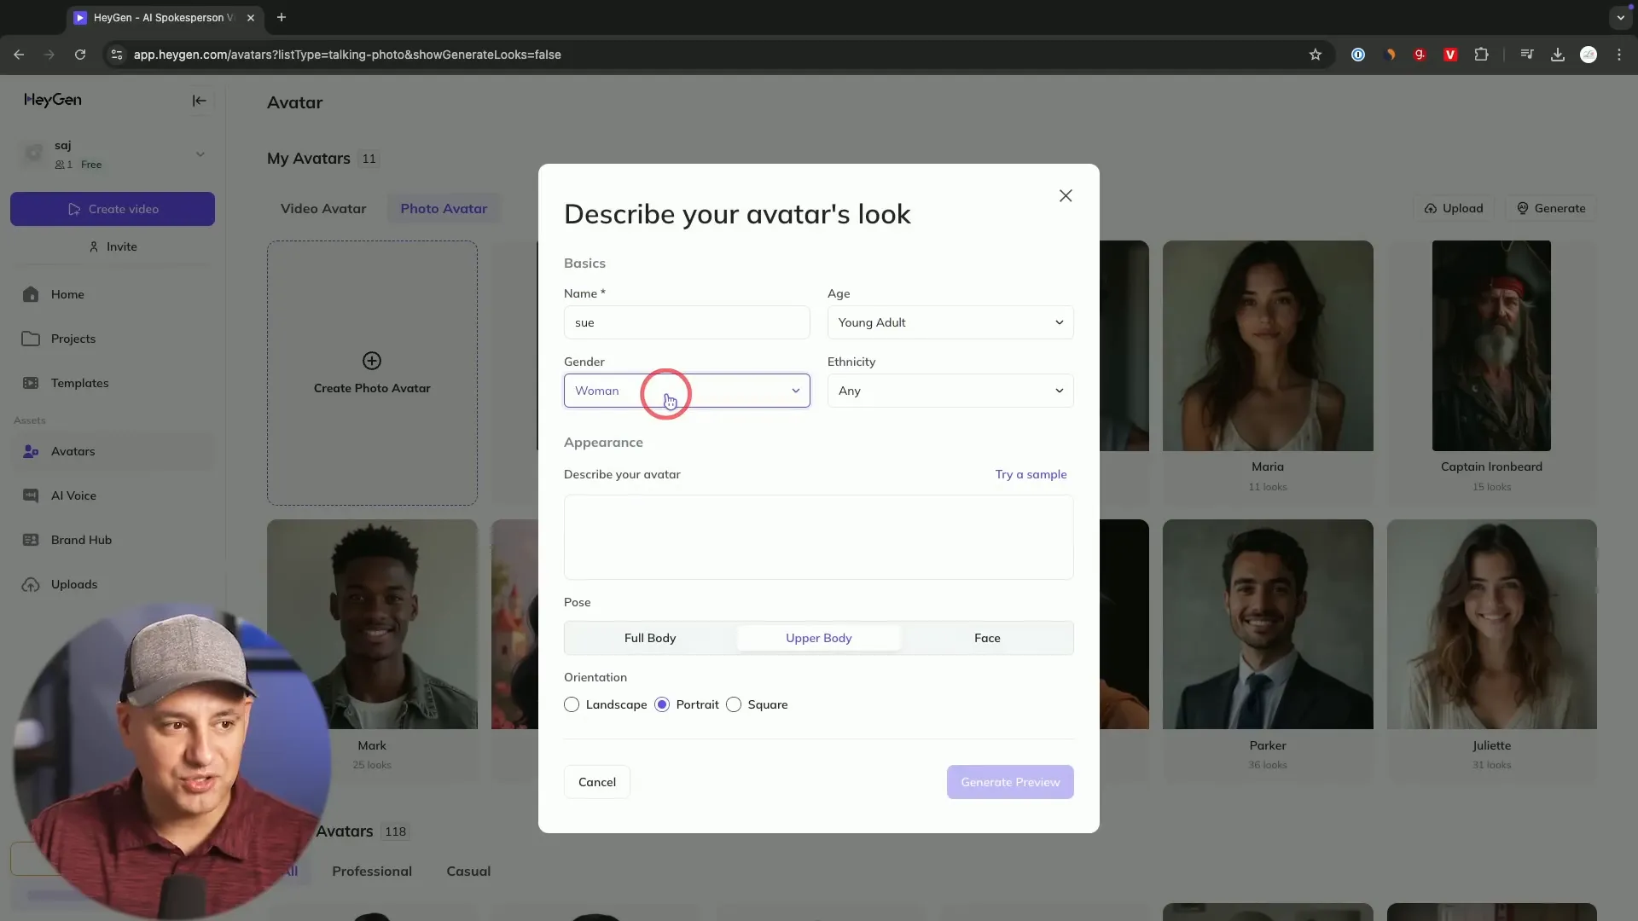Click the Describe your avatar text area
The image size is (1638, 921).
[819, 537]
